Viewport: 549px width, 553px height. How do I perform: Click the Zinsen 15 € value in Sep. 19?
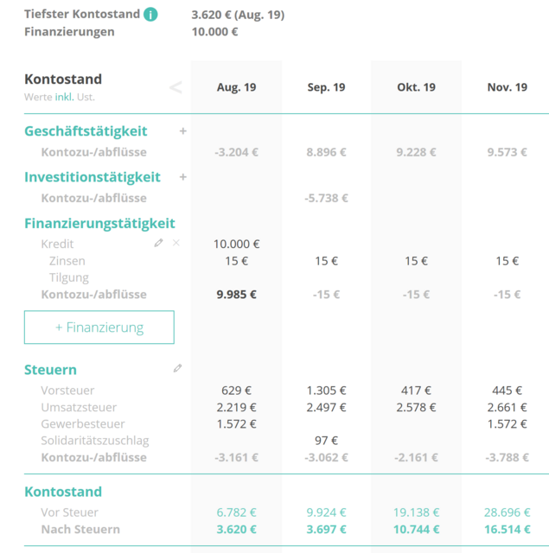[327, 261]
